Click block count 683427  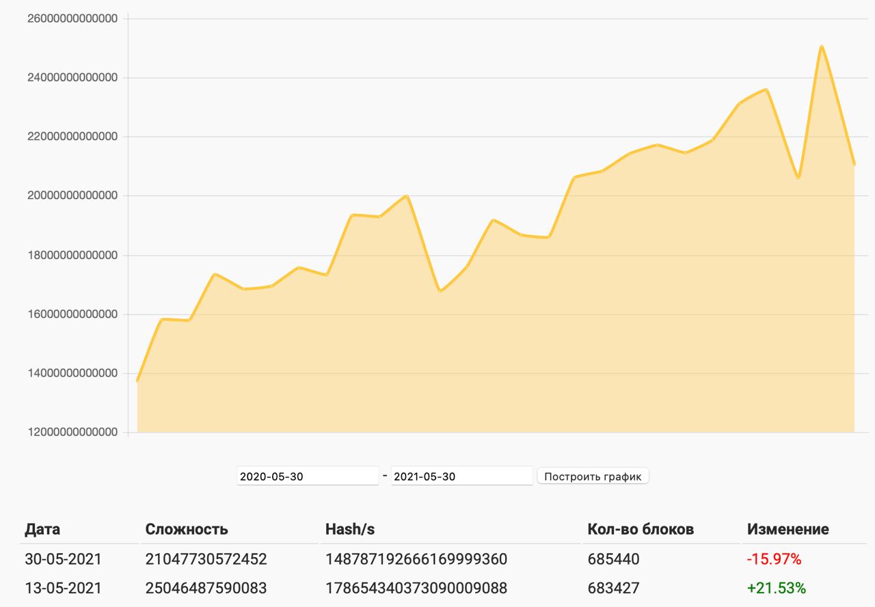[x=614, y=588]
